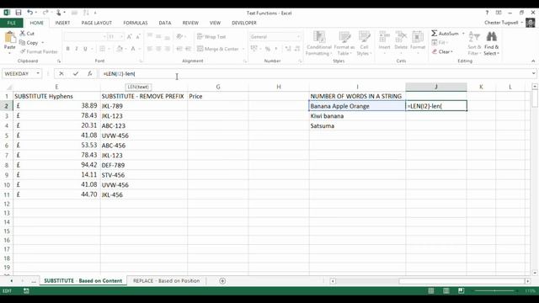This screenshot has height=303, width=539.
Task: Toggle Bold formatting
Action: click(67, 49)
